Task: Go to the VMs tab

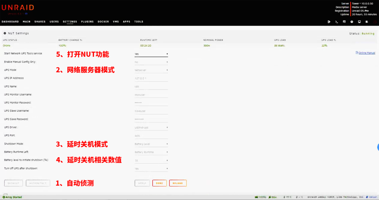Action: 116,22
